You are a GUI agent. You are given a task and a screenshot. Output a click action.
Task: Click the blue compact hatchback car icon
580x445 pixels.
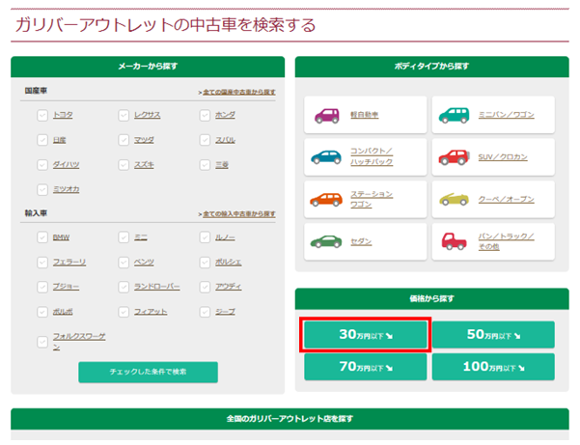326,157
